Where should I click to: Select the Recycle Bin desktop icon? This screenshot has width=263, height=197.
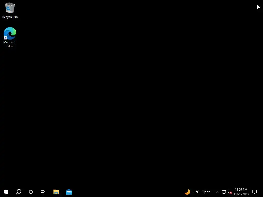[10, 10]
